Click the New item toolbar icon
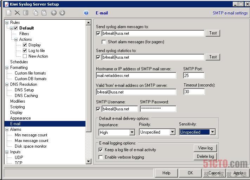This screenshot has width=250, height=180. click(x=9, y=13)
